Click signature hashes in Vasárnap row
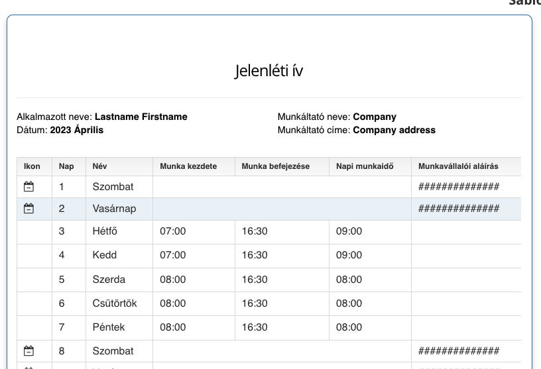Image resolution: width=541 pixels, height=369 pixels. tap(459, 208)
